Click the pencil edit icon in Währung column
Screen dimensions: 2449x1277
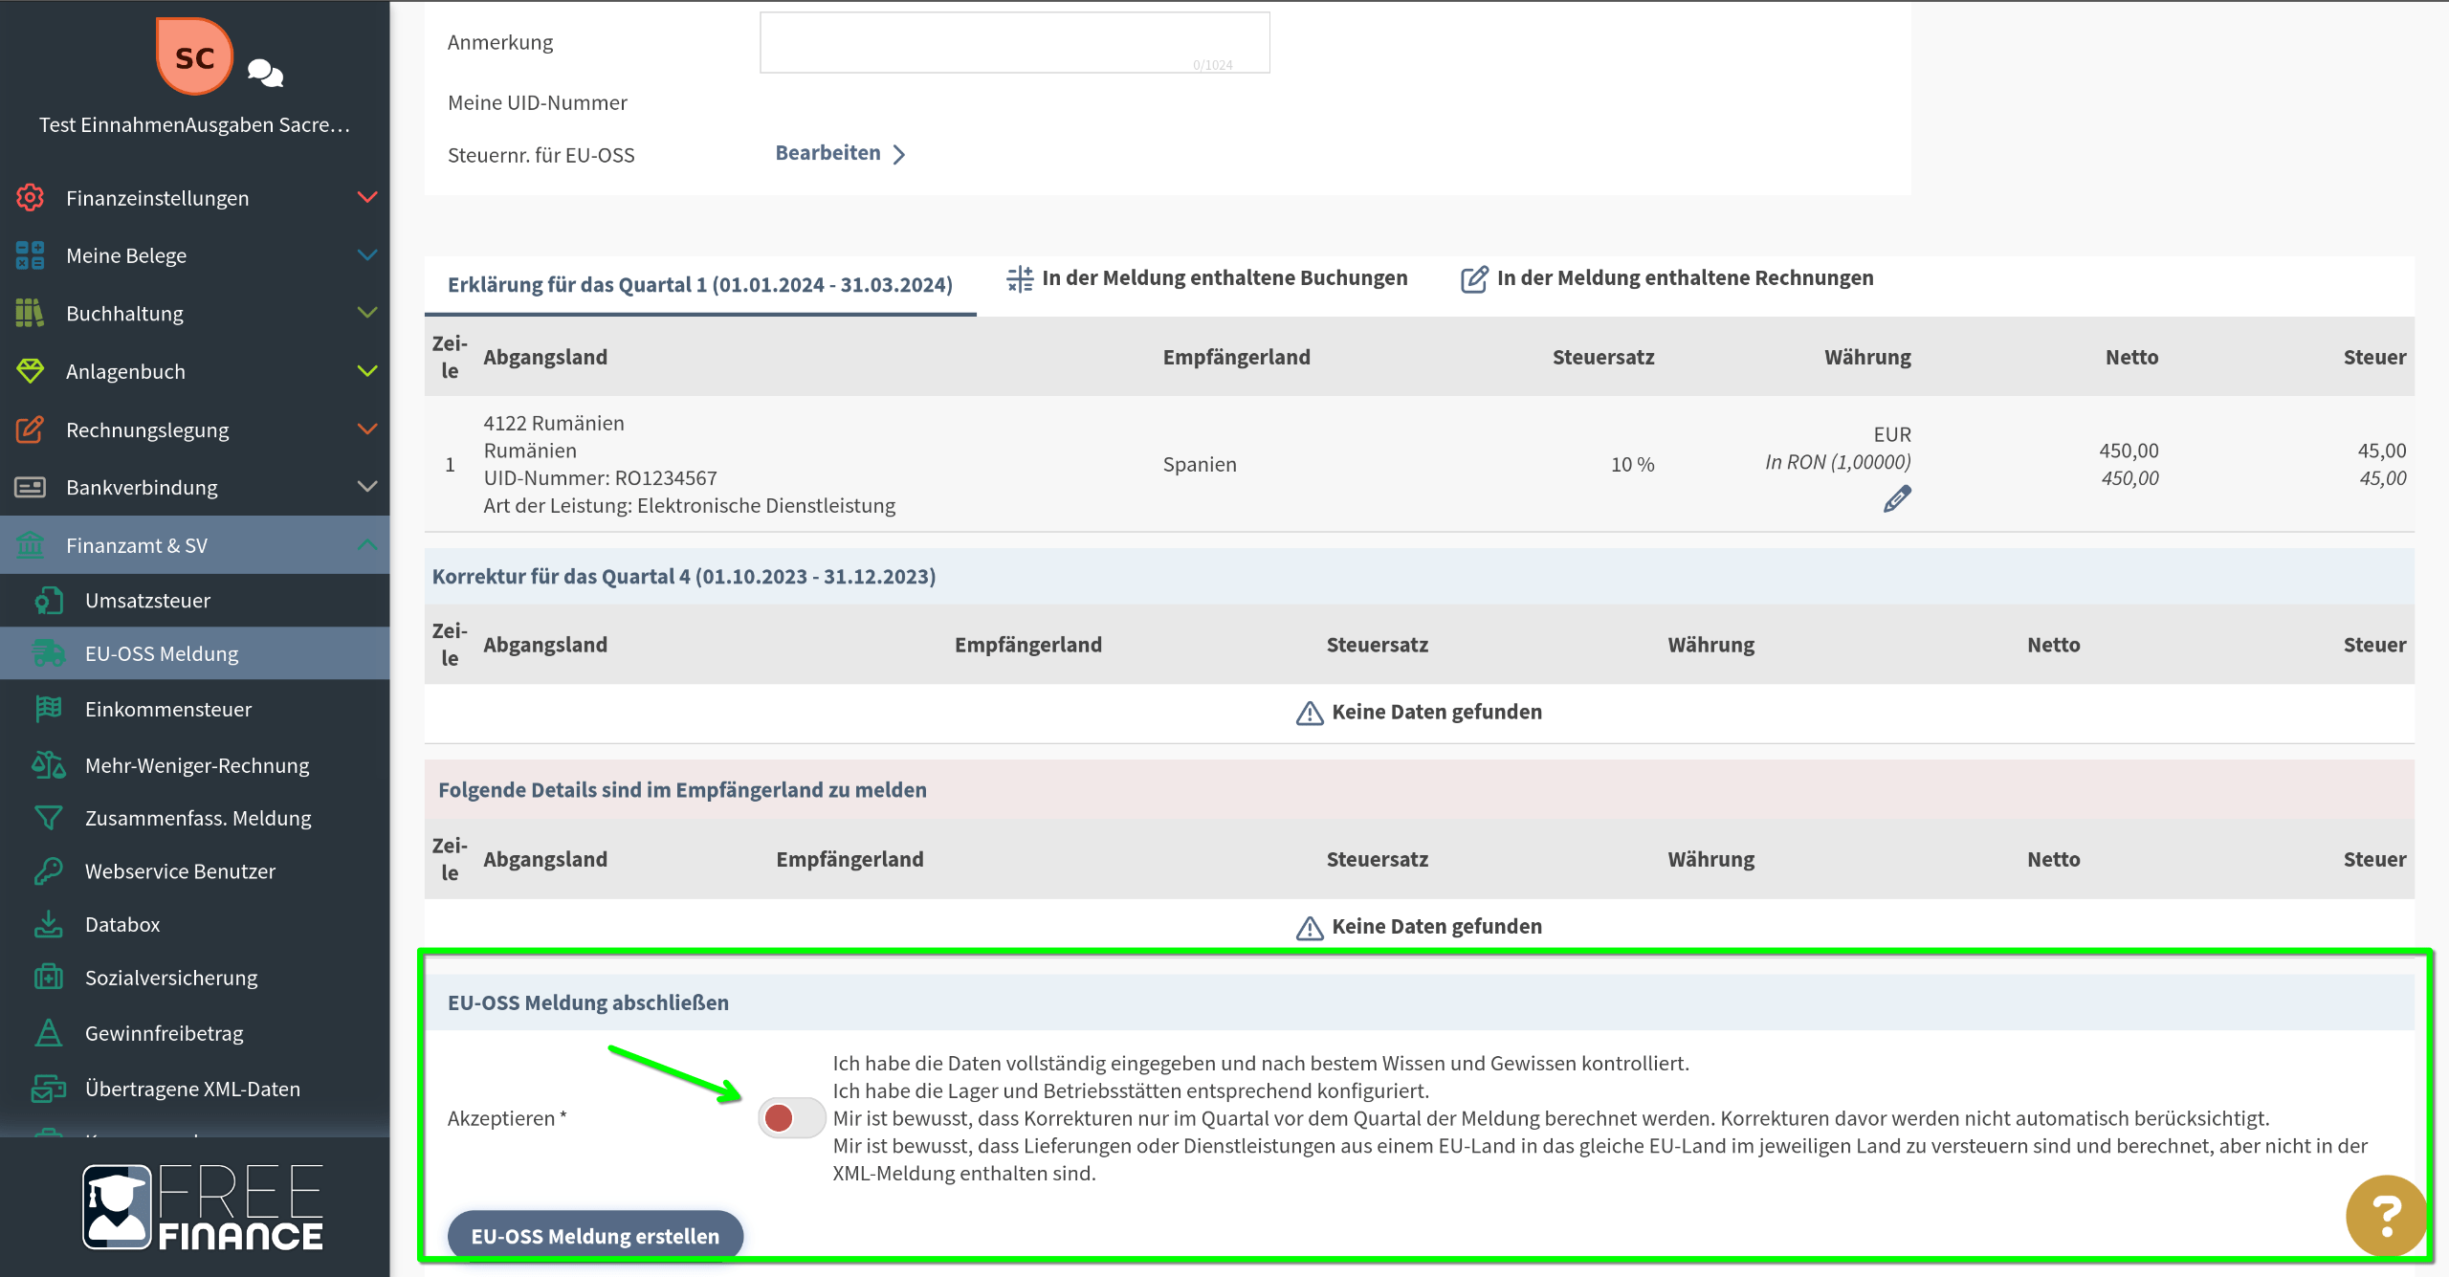1896,498
